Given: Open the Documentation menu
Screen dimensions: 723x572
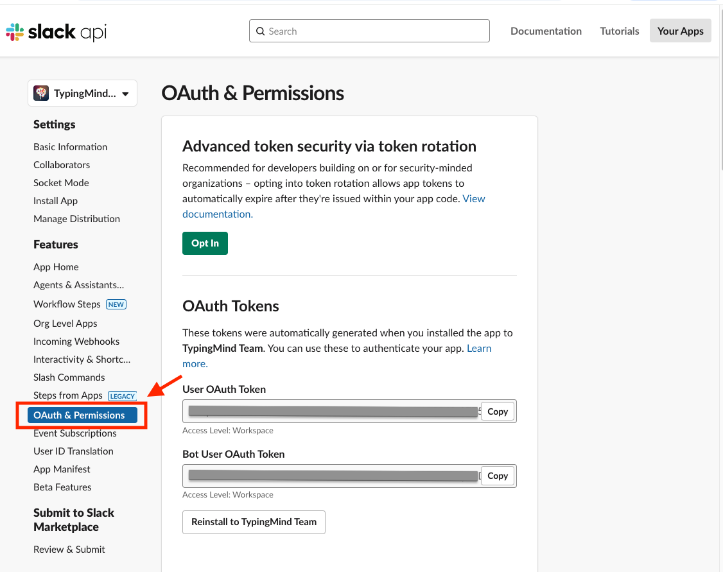Looking at the screenshot, I should coord(546,31).
